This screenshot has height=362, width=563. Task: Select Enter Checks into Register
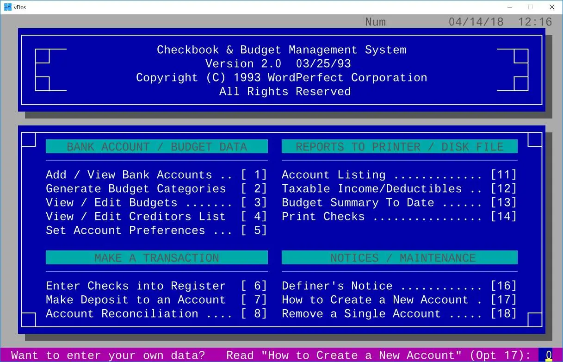point(156,286)
